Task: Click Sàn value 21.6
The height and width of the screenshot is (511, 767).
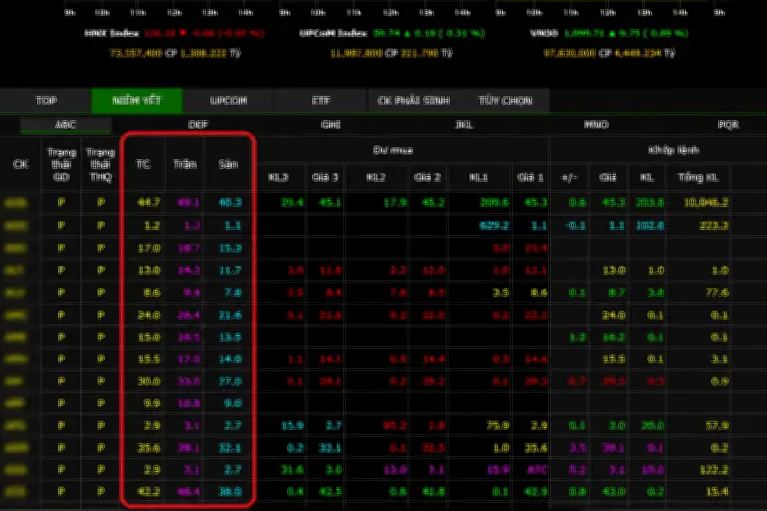Action: (230, 315)
